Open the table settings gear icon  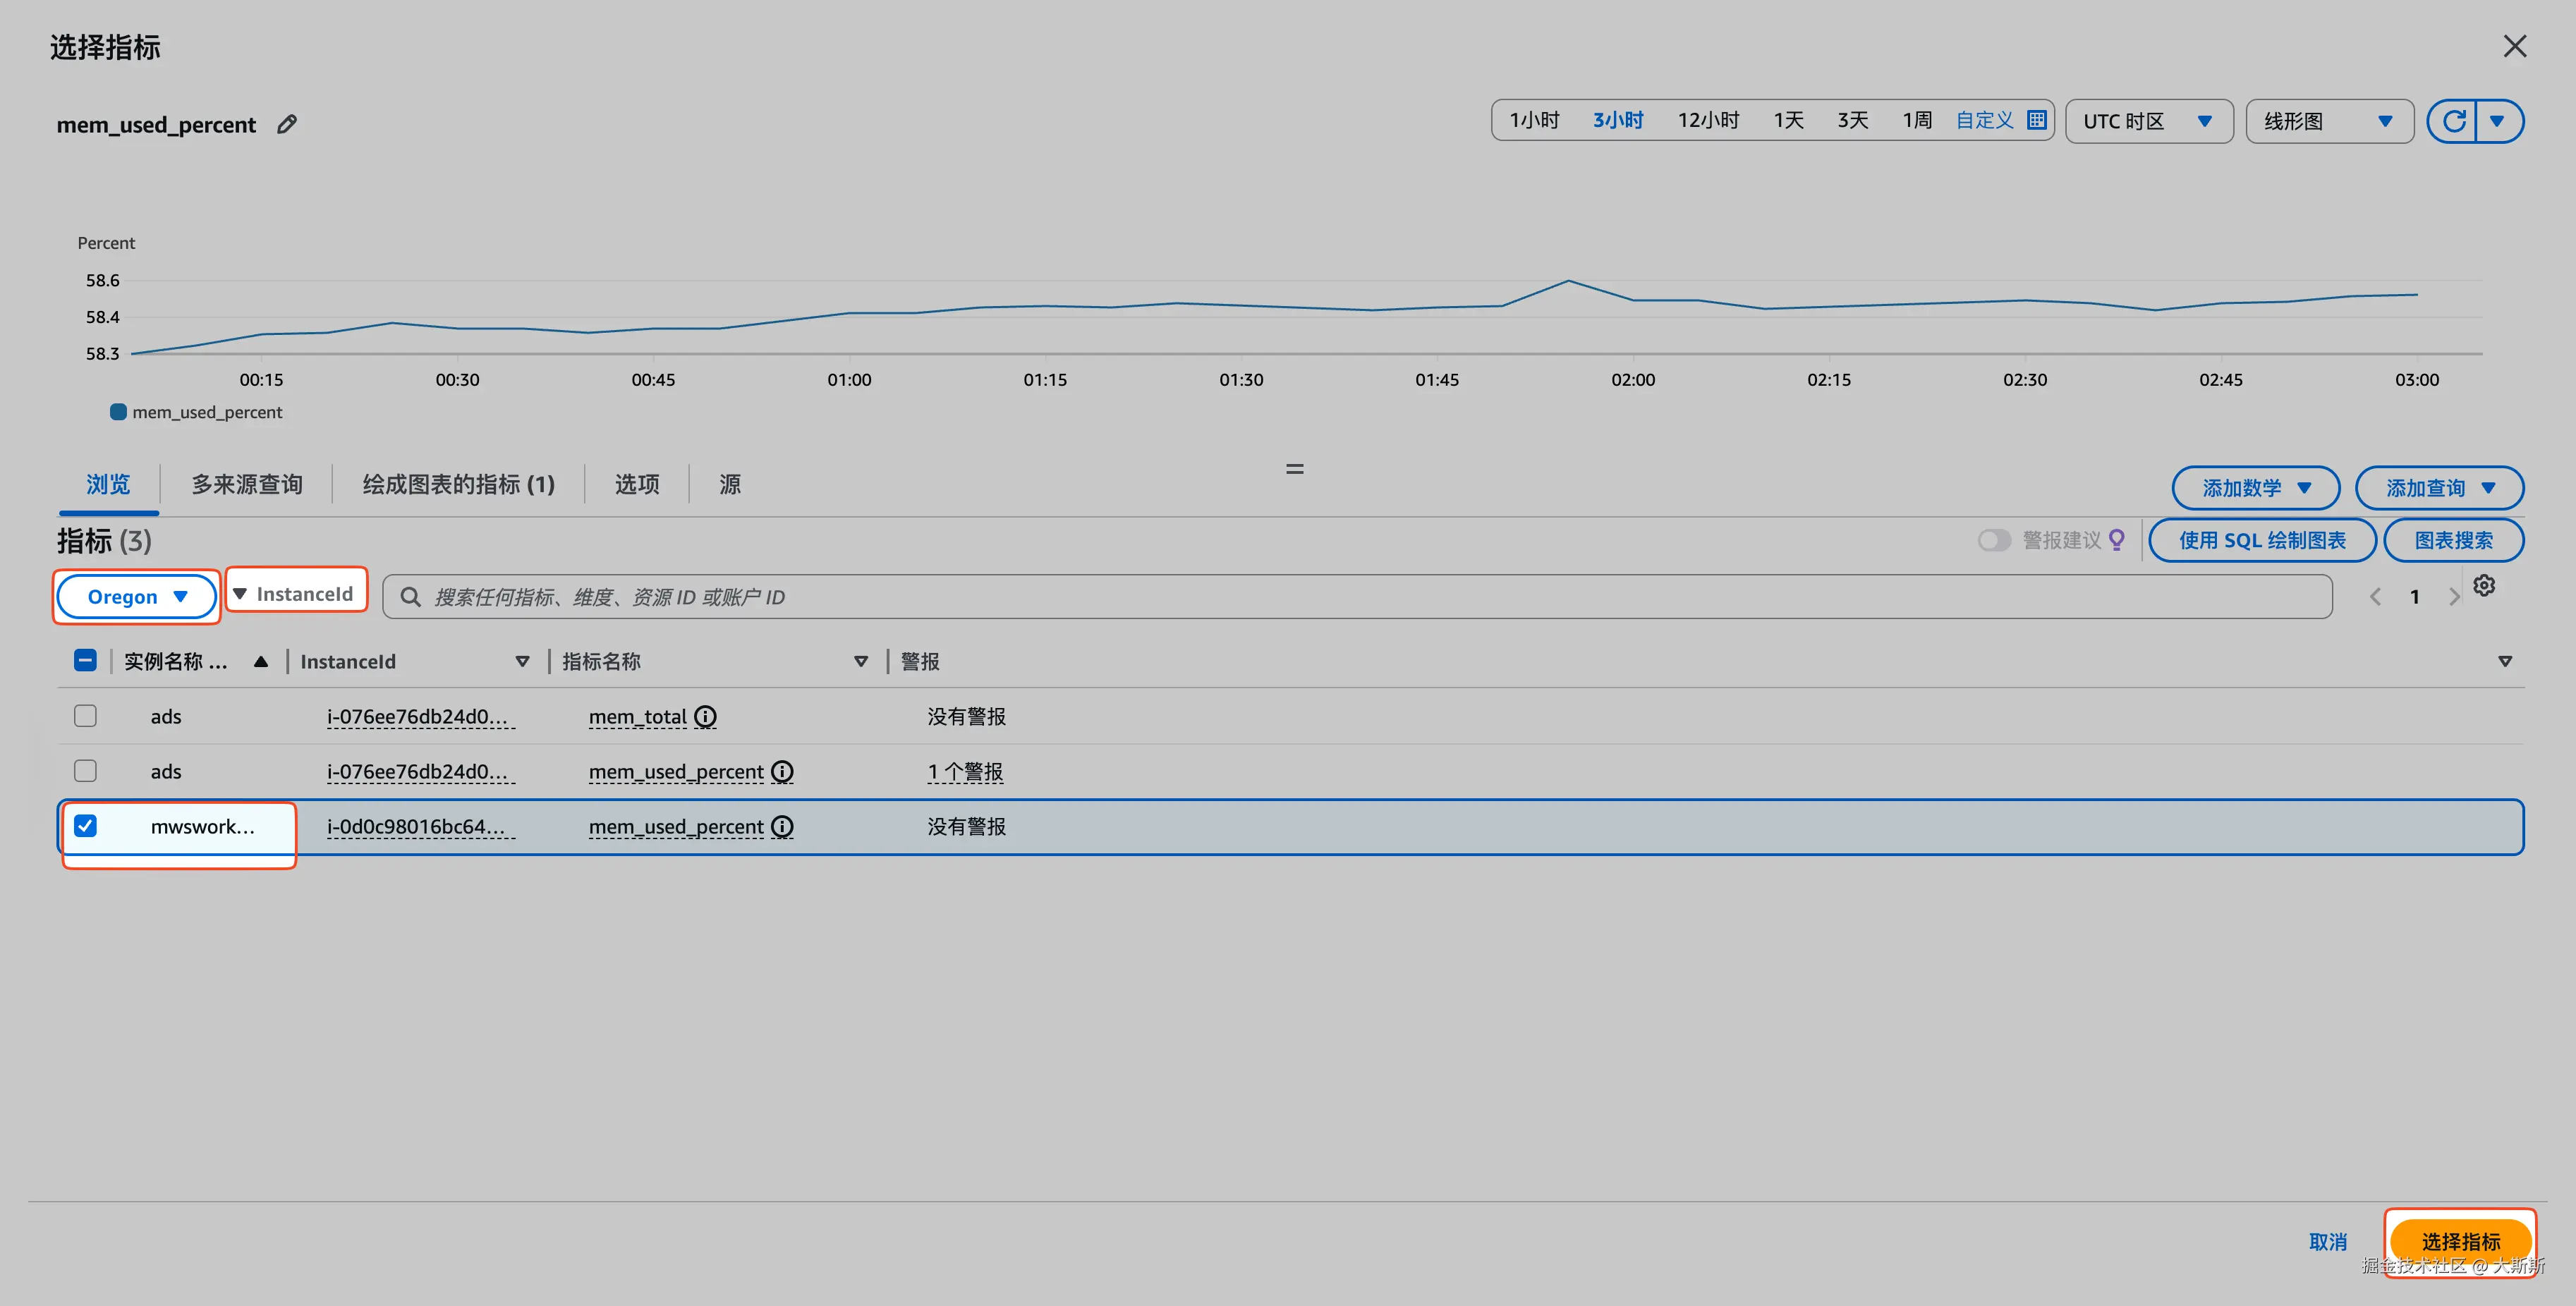(x=2484, y=586)
